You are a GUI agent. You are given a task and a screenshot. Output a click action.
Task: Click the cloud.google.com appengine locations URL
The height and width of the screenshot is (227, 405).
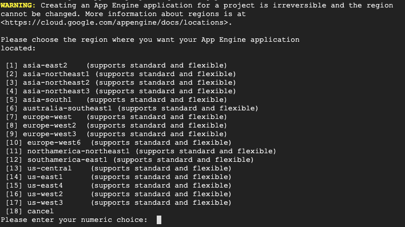(114, 22)
